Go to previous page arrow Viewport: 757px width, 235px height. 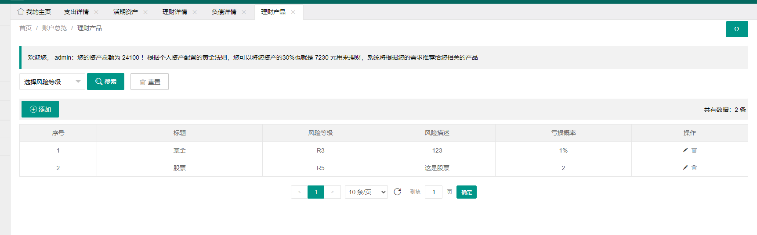tap(299, 192)
